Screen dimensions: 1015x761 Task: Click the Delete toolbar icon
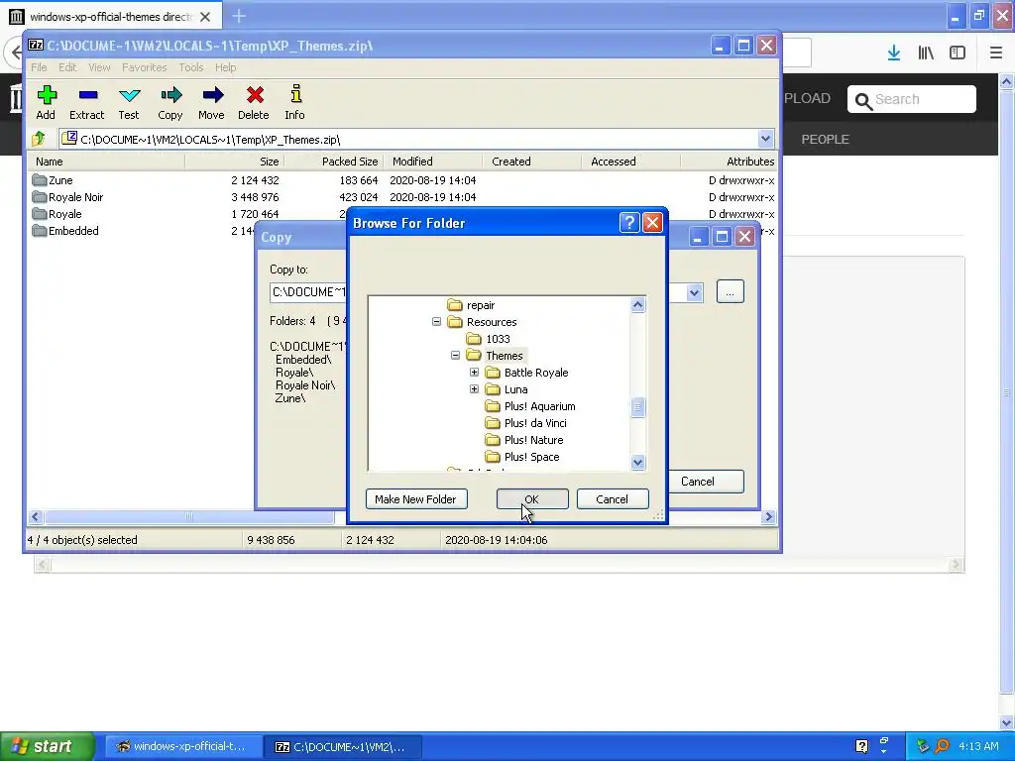tap(254, 96)
